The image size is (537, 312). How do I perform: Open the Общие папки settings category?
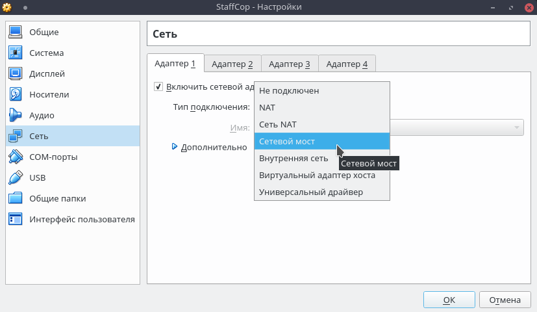click(x=73, y=198)
